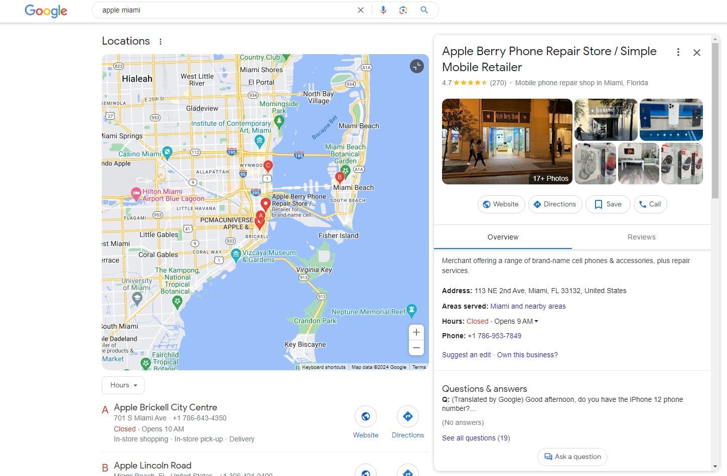727x476 pixels.
Task: Open store interior photo thumbnail
Action: pyautogui.click(x=639, y=164)
